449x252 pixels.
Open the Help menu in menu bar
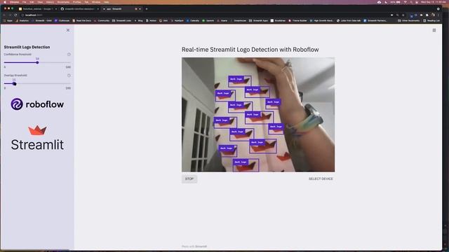(x=106, y=2)
